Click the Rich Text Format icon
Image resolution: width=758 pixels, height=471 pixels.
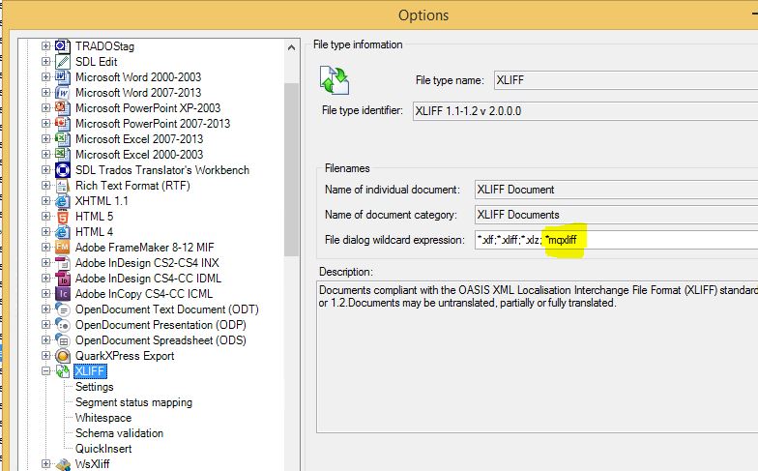pyautogui.click(x=62, y=186)
